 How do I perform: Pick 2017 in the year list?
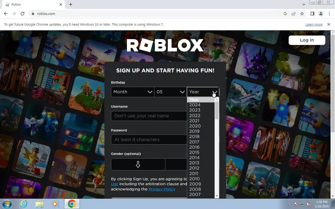click(x=201, y=142)
